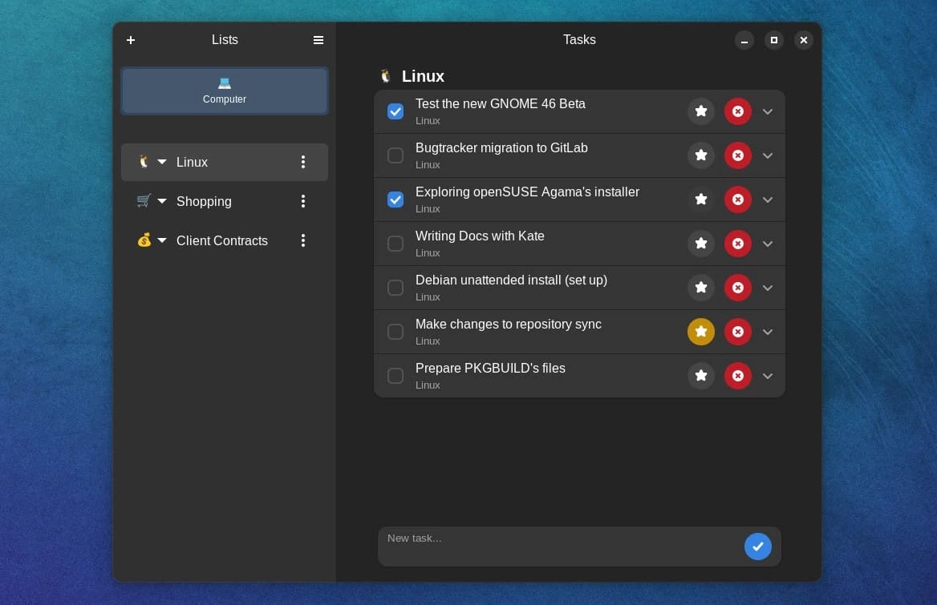The image size is (937, 605).
Task: Star the Test the new GNOME 46 Beta task
Action: click(x=701, y=111)
